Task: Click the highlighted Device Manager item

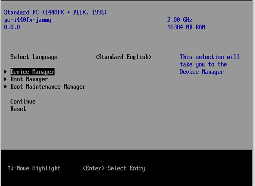Action: point(32,72)
